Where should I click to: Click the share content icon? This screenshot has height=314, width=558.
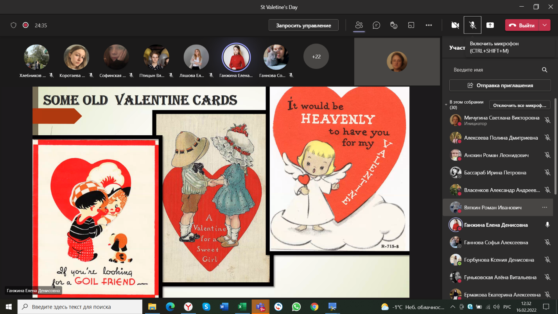point(490,25)
